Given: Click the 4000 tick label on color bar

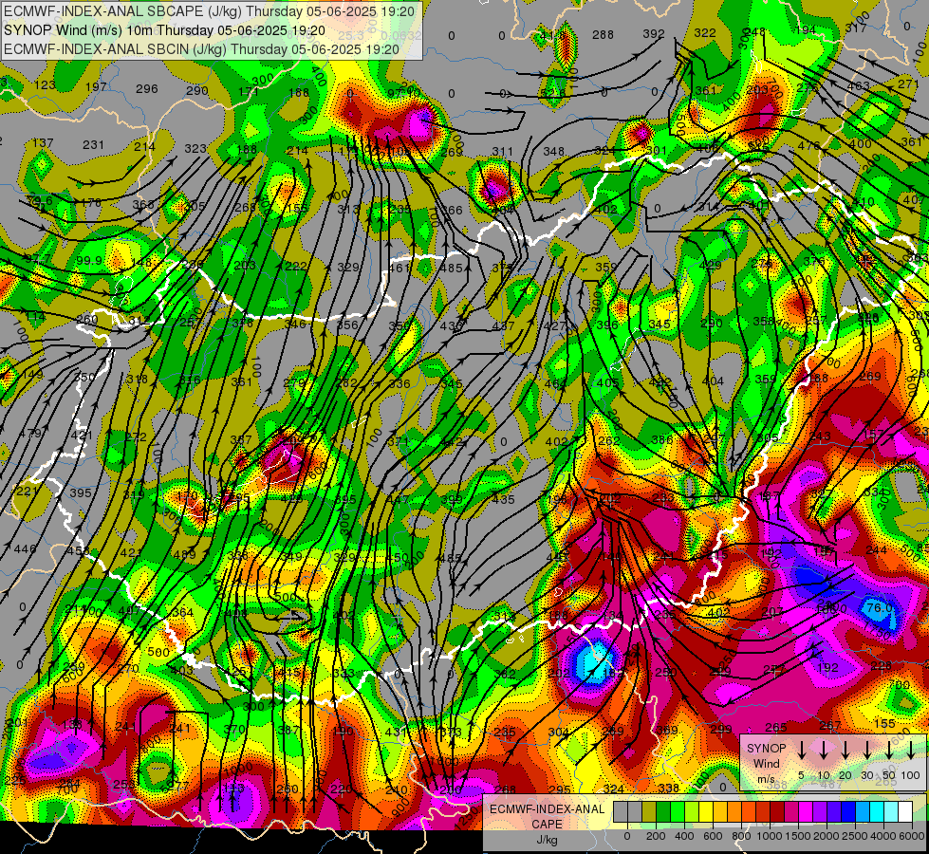Looking at the screenshot, I should pos(883,836).
